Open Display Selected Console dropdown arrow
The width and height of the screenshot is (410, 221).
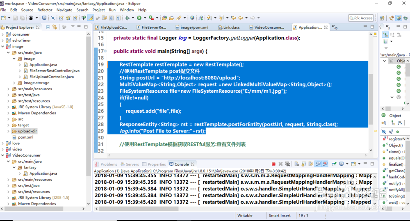(347, 164)
